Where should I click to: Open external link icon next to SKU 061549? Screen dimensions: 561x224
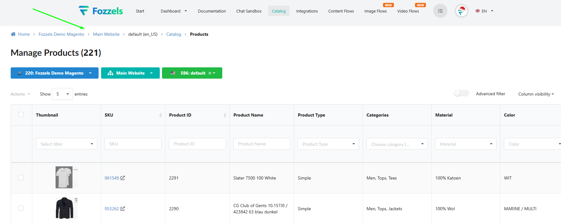point(123,178)
